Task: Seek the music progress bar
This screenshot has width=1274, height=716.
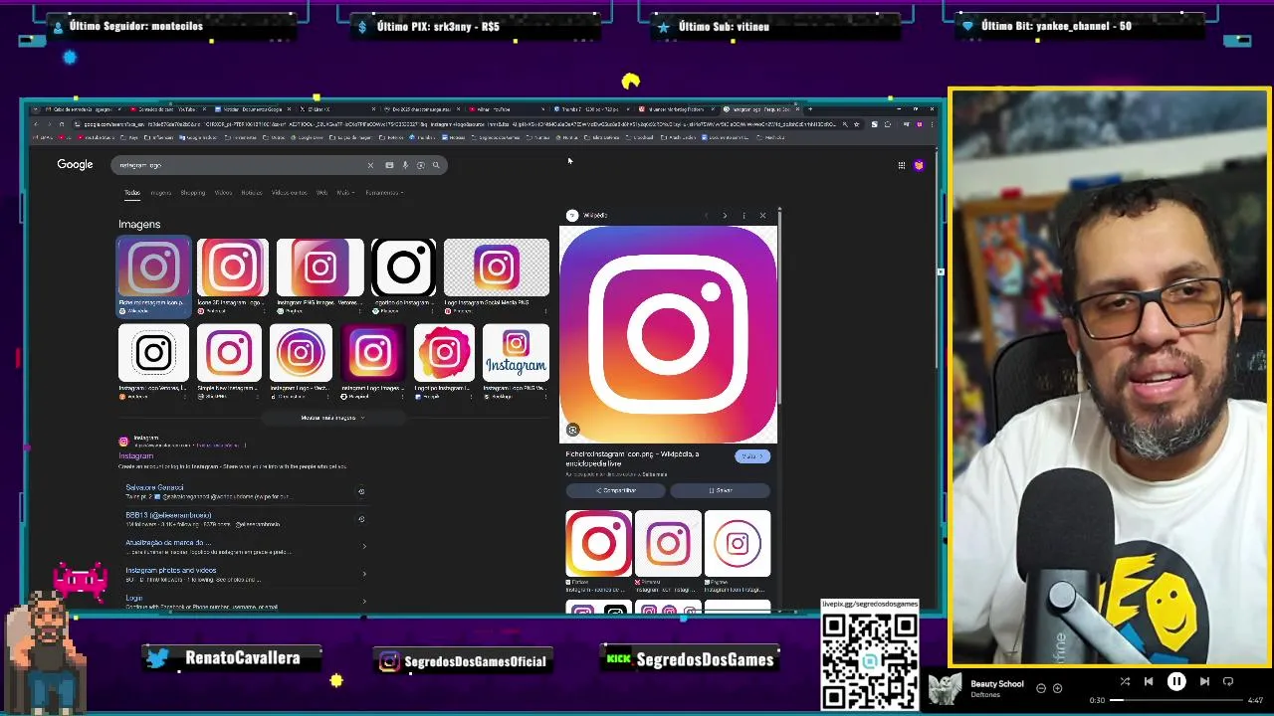Action: click(1176, 700)
